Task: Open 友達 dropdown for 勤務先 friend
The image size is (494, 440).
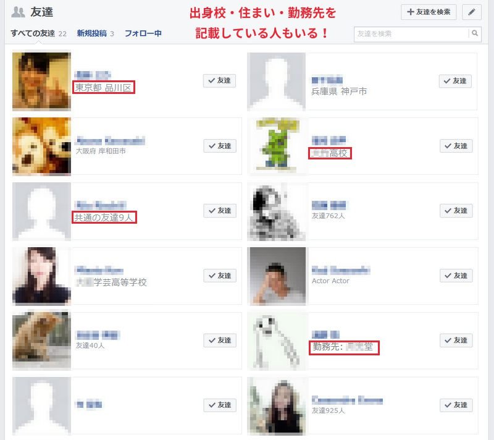Action: coord(456,341)
